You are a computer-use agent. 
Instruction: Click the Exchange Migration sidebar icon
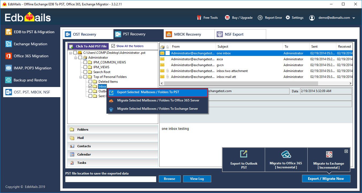coord(9,44)
